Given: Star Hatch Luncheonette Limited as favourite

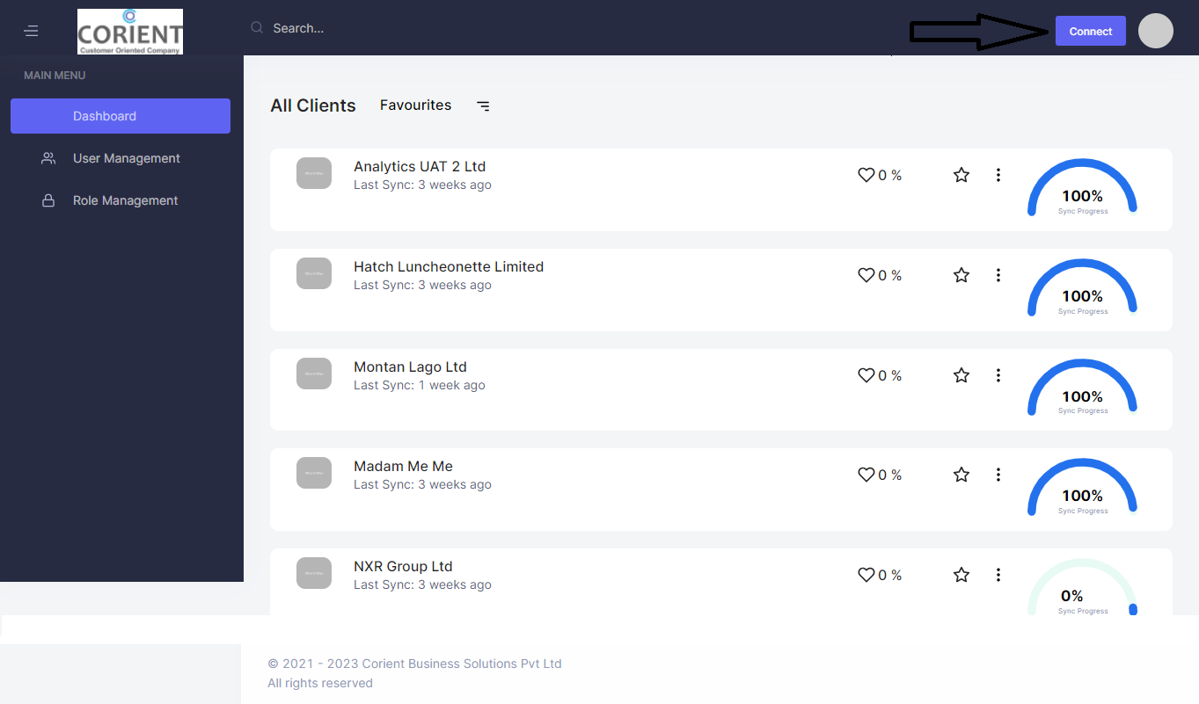Looking at the screenshot, I should point(961,275).
